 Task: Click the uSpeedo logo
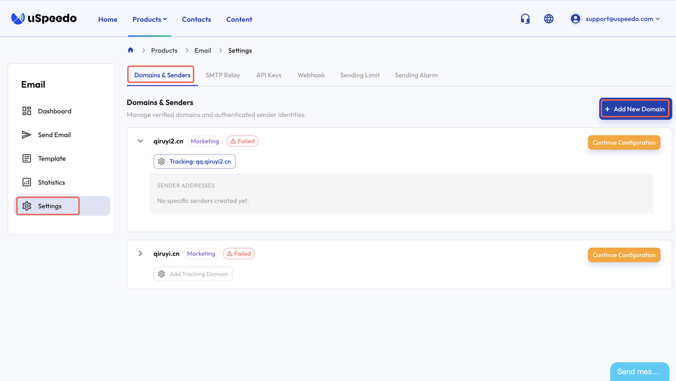44,19
